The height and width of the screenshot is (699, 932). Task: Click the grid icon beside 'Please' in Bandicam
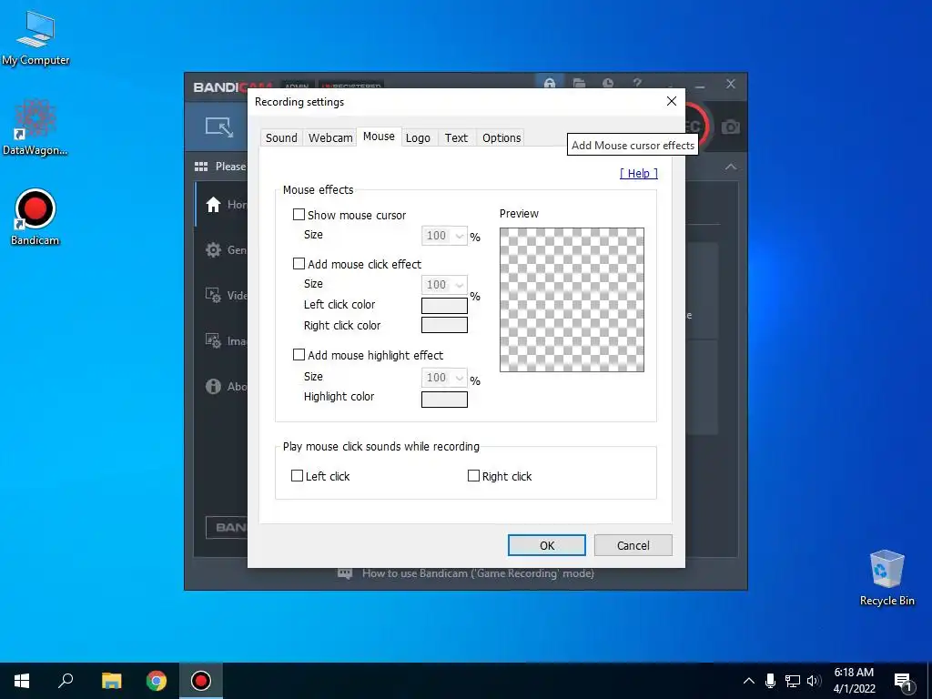201,167
